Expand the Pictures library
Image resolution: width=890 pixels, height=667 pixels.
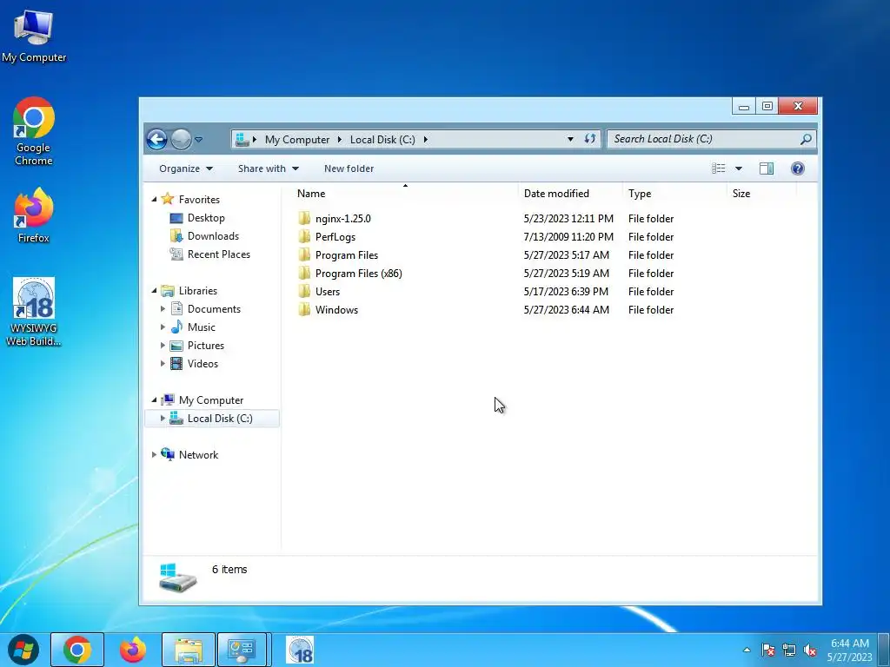click(x=163, y=346)
